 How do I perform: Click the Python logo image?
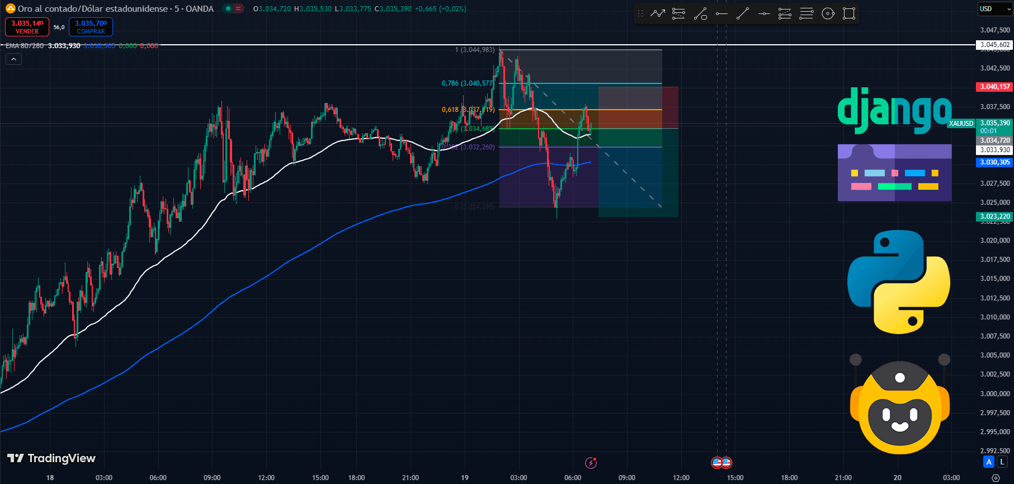(899, 281)
